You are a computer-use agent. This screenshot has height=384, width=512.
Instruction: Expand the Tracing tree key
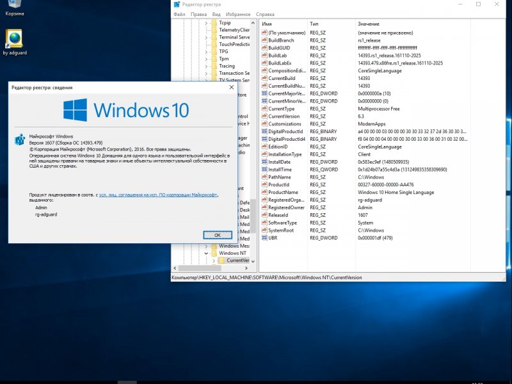click(x=206, y=66)
